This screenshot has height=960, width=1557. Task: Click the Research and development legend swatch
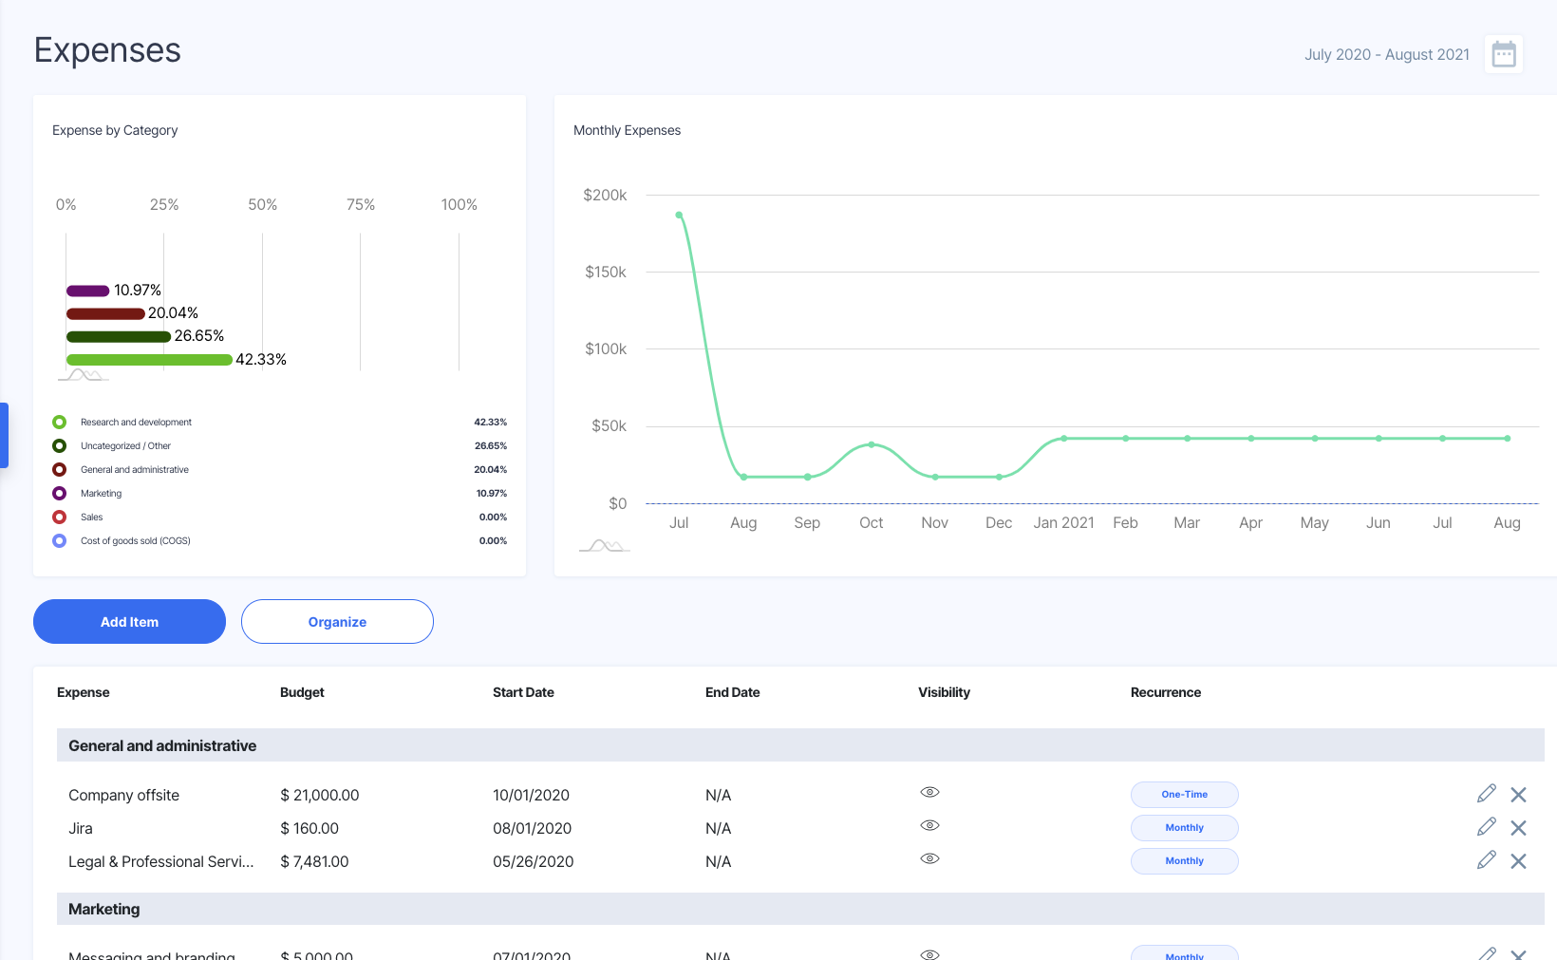59,422
